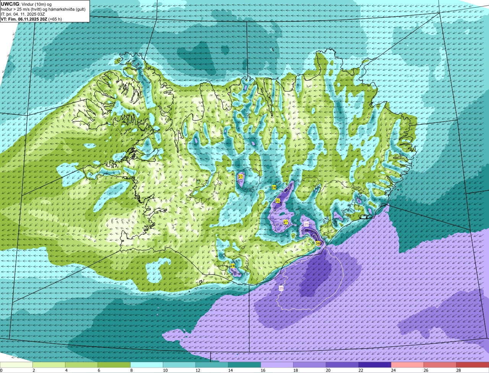
Task: Click the legend scale number 20
Action: tap(328, 370)
